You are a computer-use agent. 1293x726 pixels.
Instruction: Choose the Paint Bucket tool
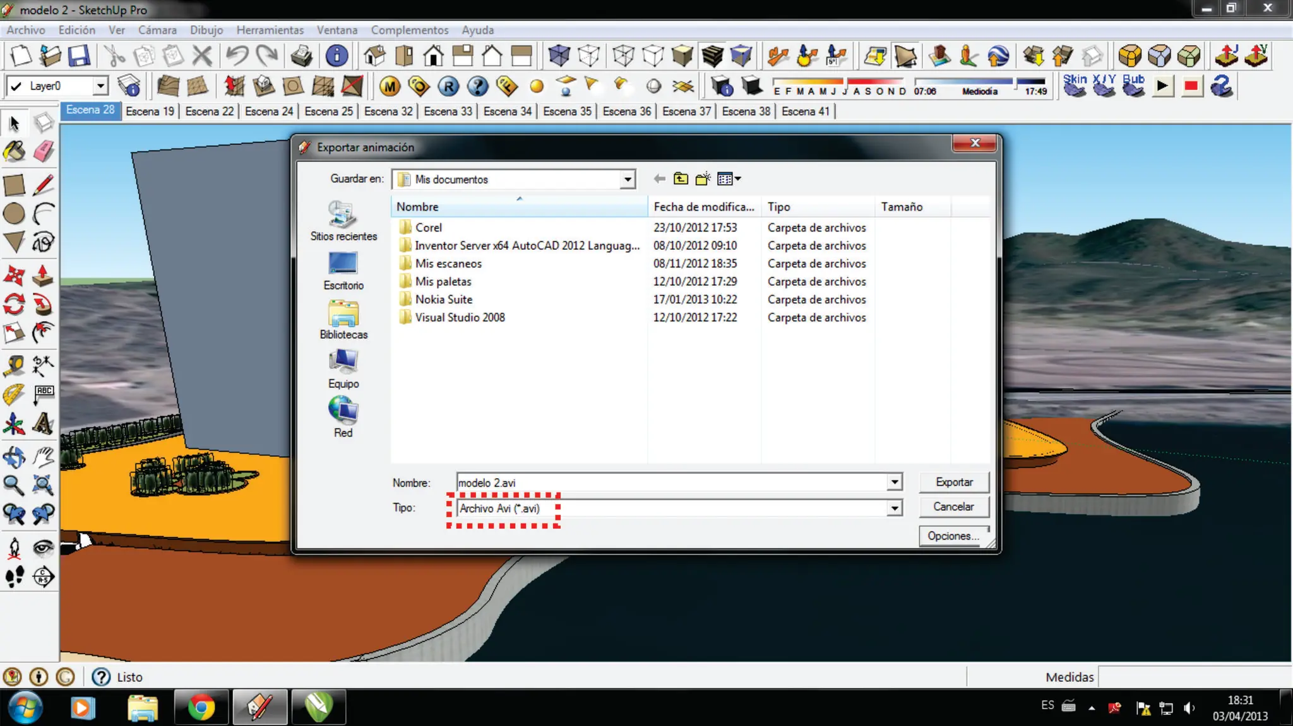(14, 151)
